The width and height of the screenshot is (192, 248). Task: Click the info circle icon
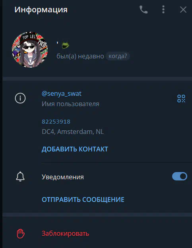click(20, 98)
